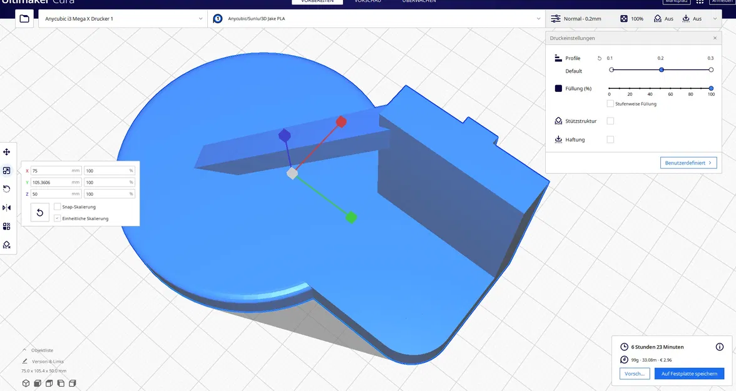This screenshot has height=391, width=736.
Task: Click the Haftung adhesion icon
Action: click(558, 140)
